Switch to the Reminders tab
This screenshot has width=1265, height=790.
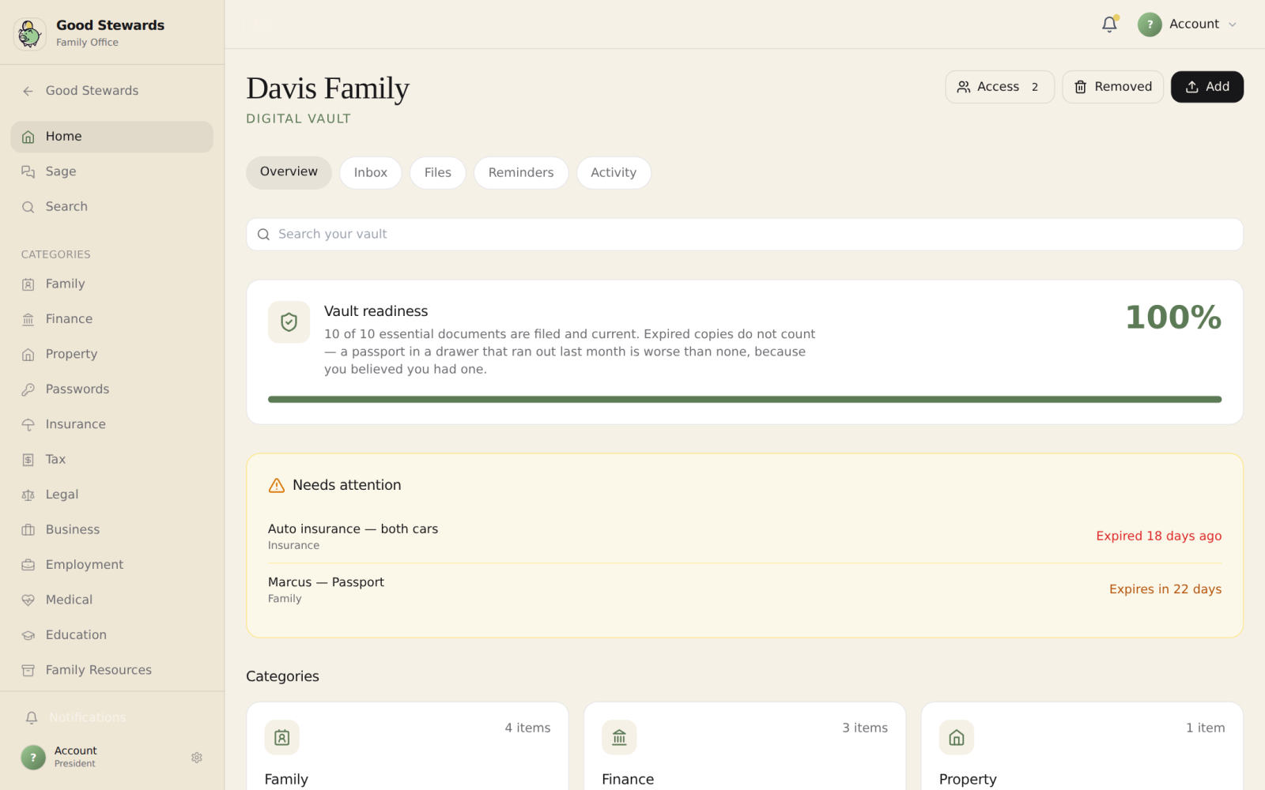(521, 173)
